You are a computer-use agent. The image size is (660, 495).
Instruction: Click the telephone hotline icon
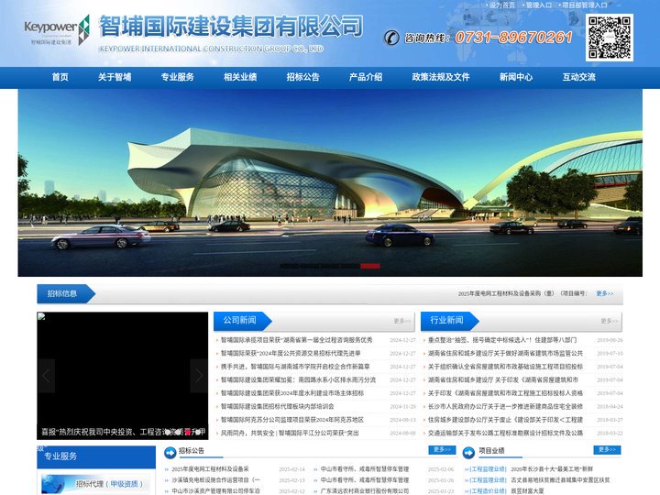(x=391, y=38)
